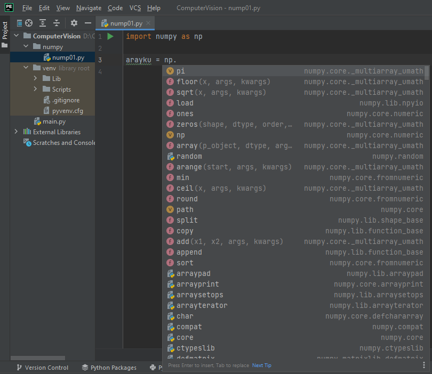
Task: Click the Next Tip link
Action: [262, 365]
